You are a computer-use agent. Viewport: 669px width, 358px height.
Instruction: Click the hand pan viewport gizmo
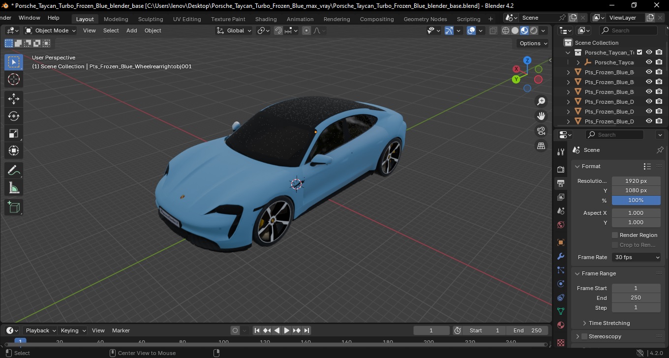pyautogui.click(x=541, y=116)
